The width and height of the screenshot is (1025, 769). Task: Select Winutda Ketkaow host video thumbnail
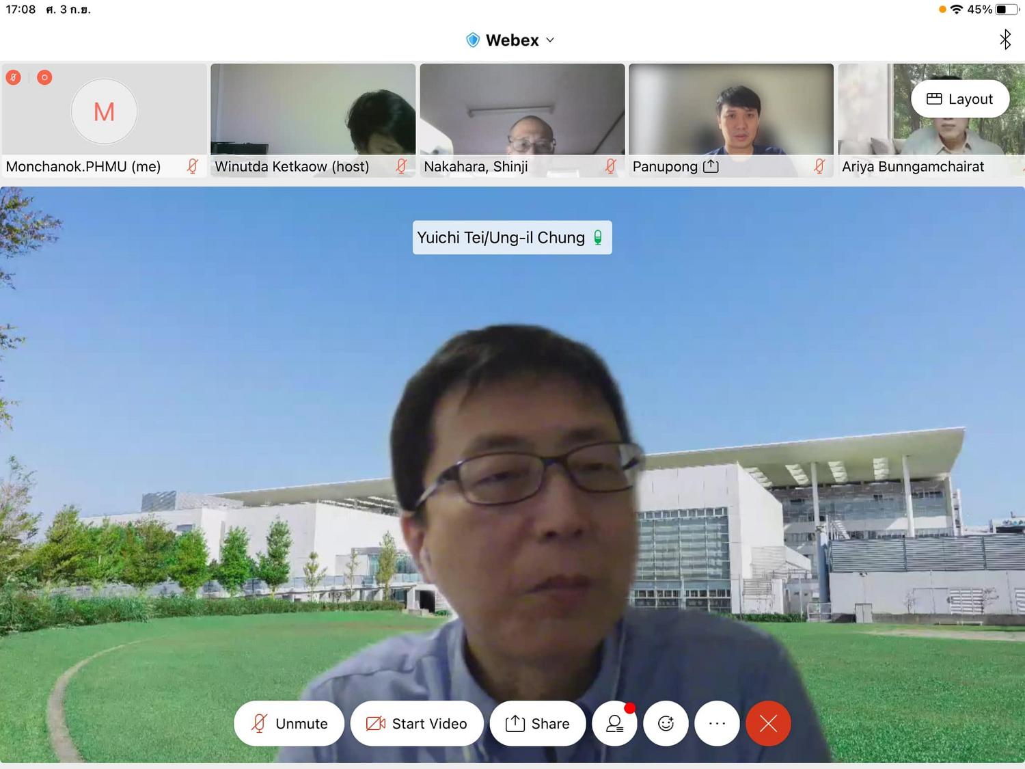coord(313,120)
